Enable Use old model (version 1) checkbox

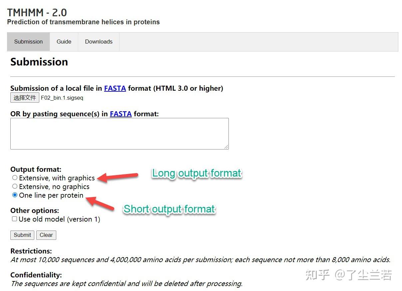click(x=14, y=219)
